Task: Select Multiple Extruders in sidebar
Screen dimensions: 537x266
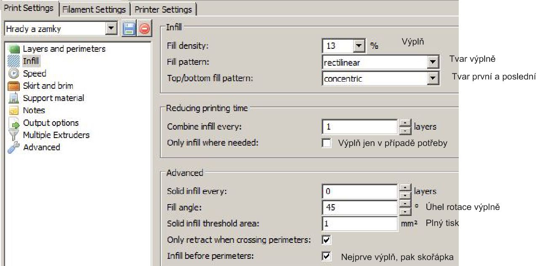Action: tap(56, 135)
